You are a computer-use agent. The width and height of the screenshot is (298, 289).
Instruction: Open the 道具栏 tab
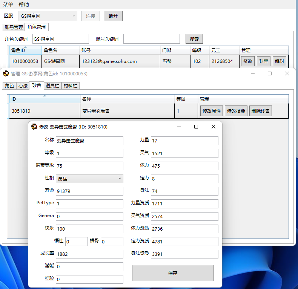(52, 86)
